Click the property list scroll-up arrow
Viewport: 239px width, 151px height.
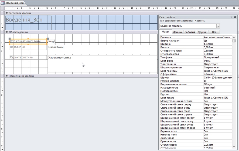click(x=234, y=37)
